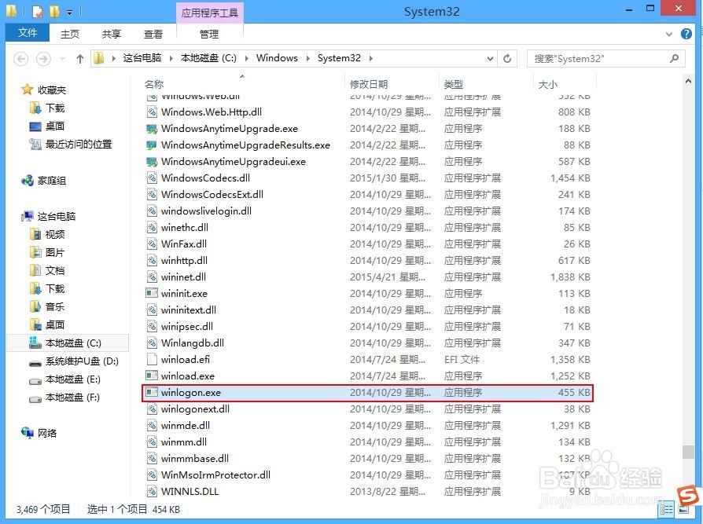703x524 pixels.
Task: Open the Help question mark icon
Action: coord(686,34)
